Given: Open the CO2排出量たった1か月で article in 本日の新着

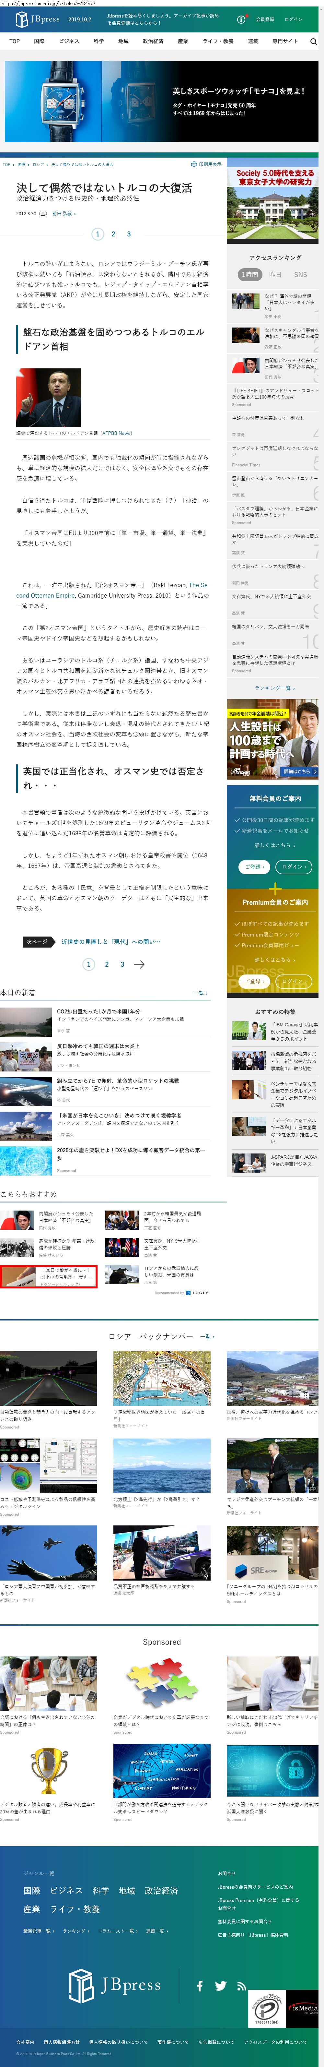Looking at the screenshot, I should pos(98,1011).
